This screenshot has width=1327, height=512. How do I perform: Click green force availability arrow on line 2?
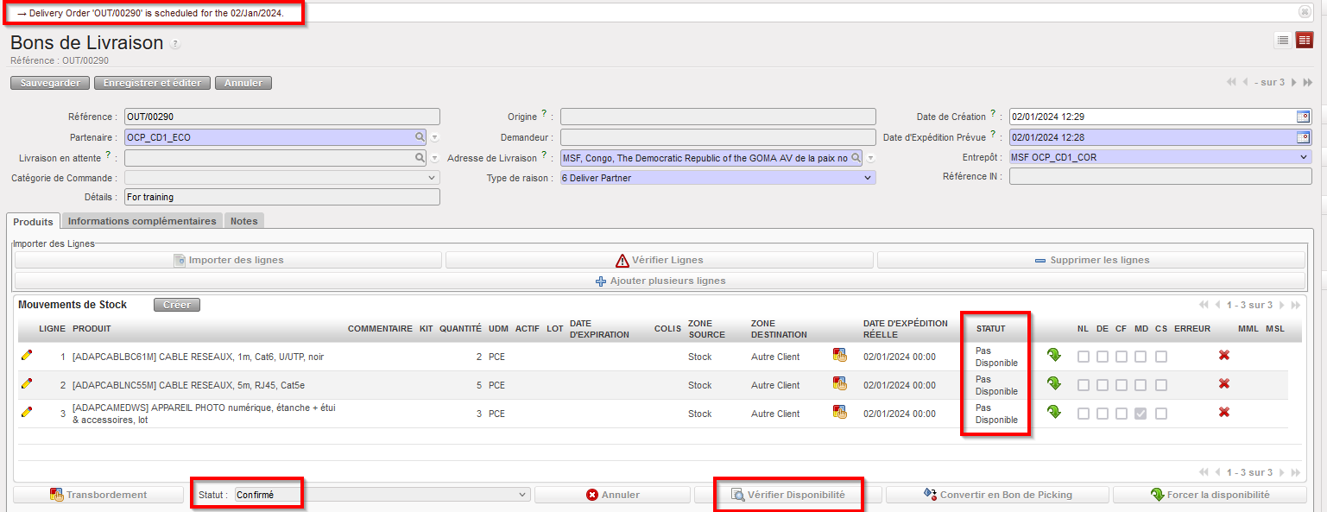pyautogui.click(x=1053, y=384)
